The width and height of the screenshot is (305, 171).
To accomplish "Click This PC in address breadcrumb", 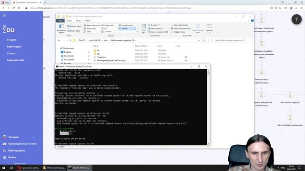I will tap(82, 40).
